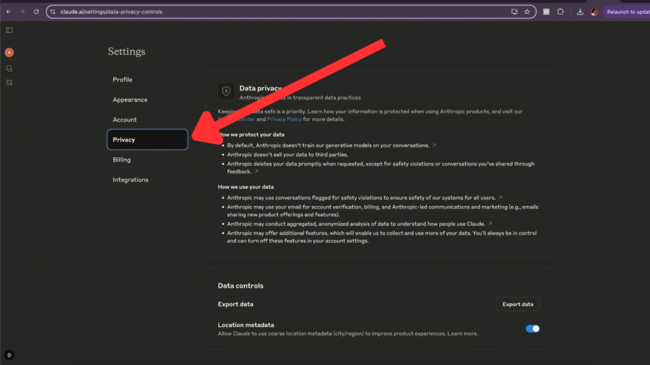Screen dimensions: 650x365
Task: Click the extension icon left of puzzle icon
Action: tap(547, 11)
